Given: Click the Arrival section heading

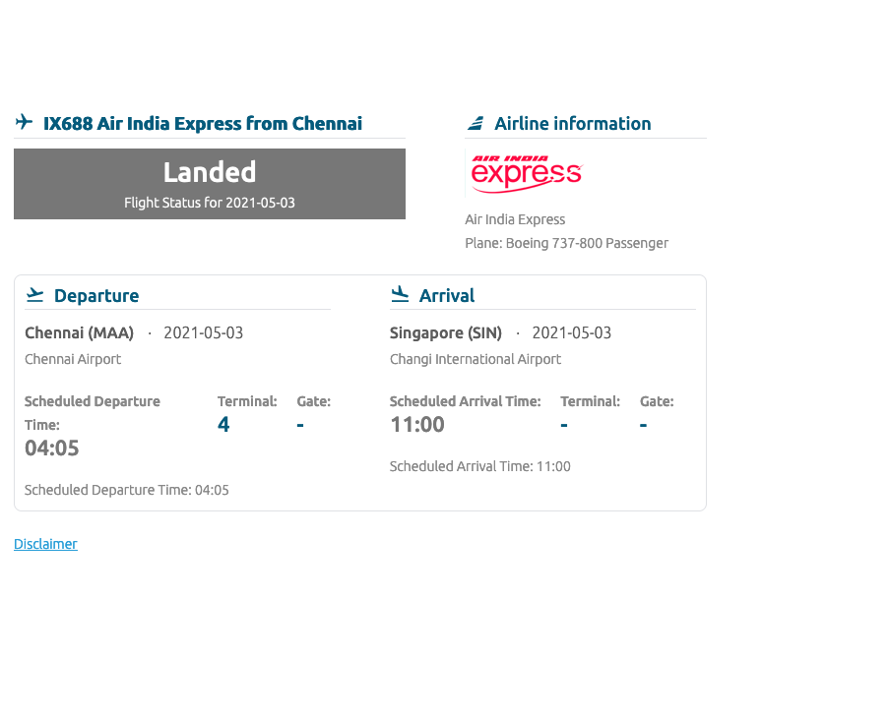Looking at the screenshot, I should point(447,295).
